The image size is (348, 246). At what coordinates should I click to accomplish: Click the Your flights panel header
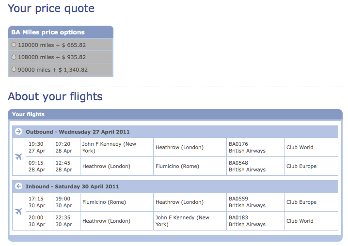click(x=175, y=114)
